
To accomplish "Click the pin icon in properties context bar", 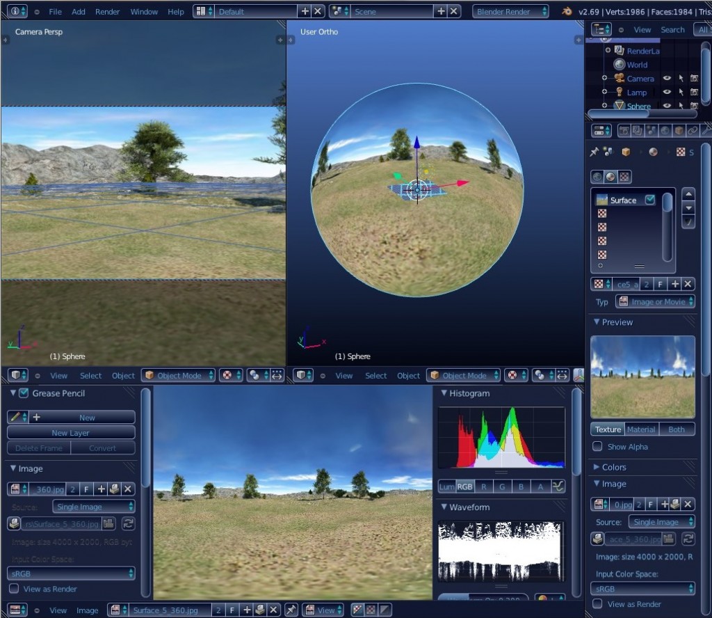I will pyautogui.click(x=594, y=152).
